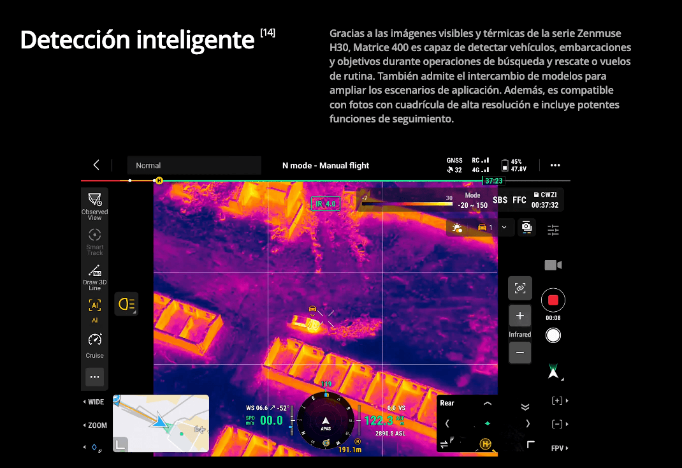Click the altitude reading 122.3
This screenshot has height=468, width=682.
379,420
